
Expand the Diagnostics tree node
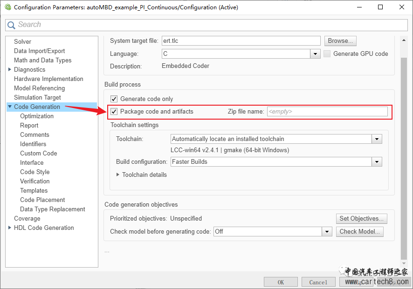click(x=10, y=69)
